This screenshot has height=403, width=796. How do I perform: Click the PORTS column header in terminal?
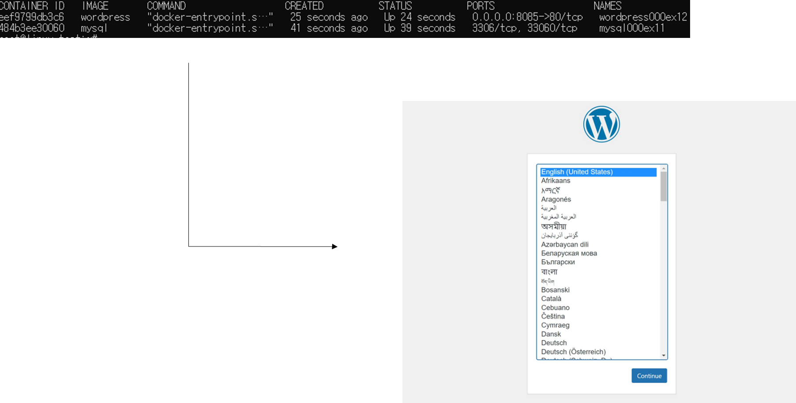481,6
